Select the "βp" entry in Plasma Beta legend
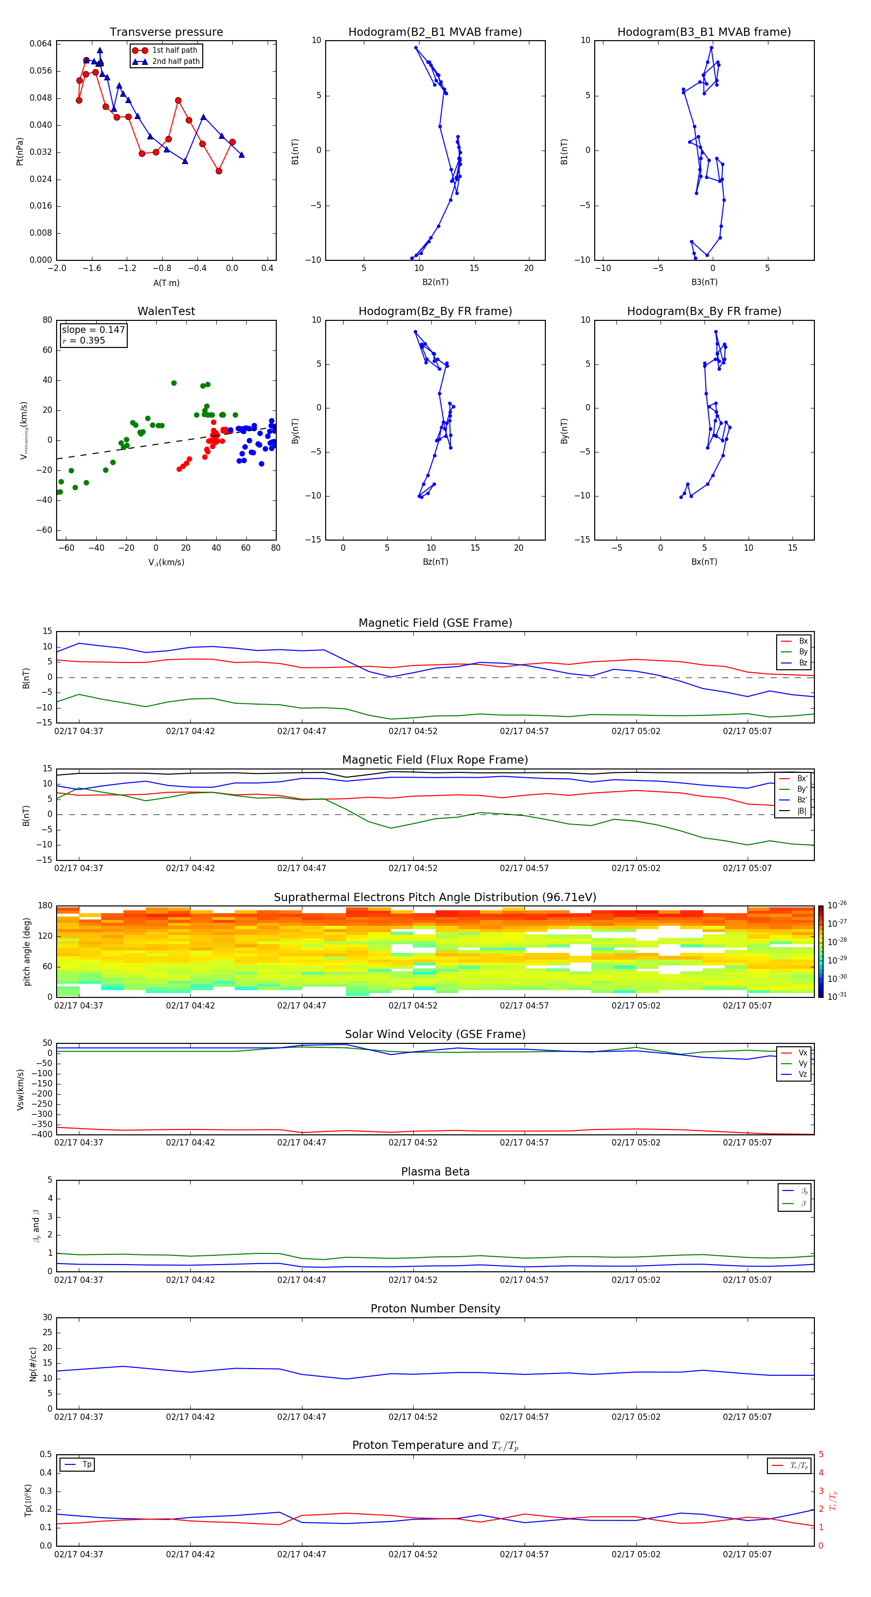This screenshot has height=1597, width=871. point(796,1190)
